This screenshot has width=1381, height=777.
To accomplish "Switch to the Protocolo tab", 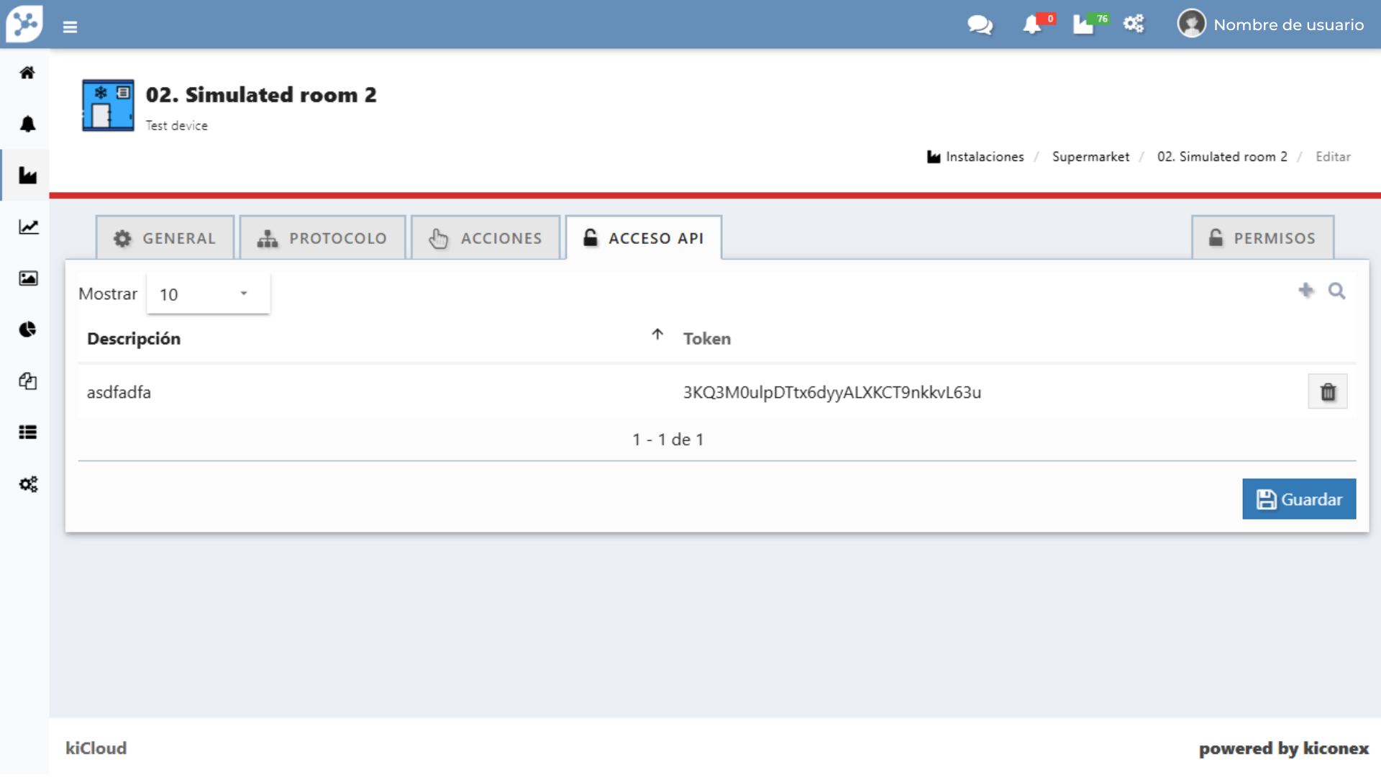I will (x=322, y=238).
